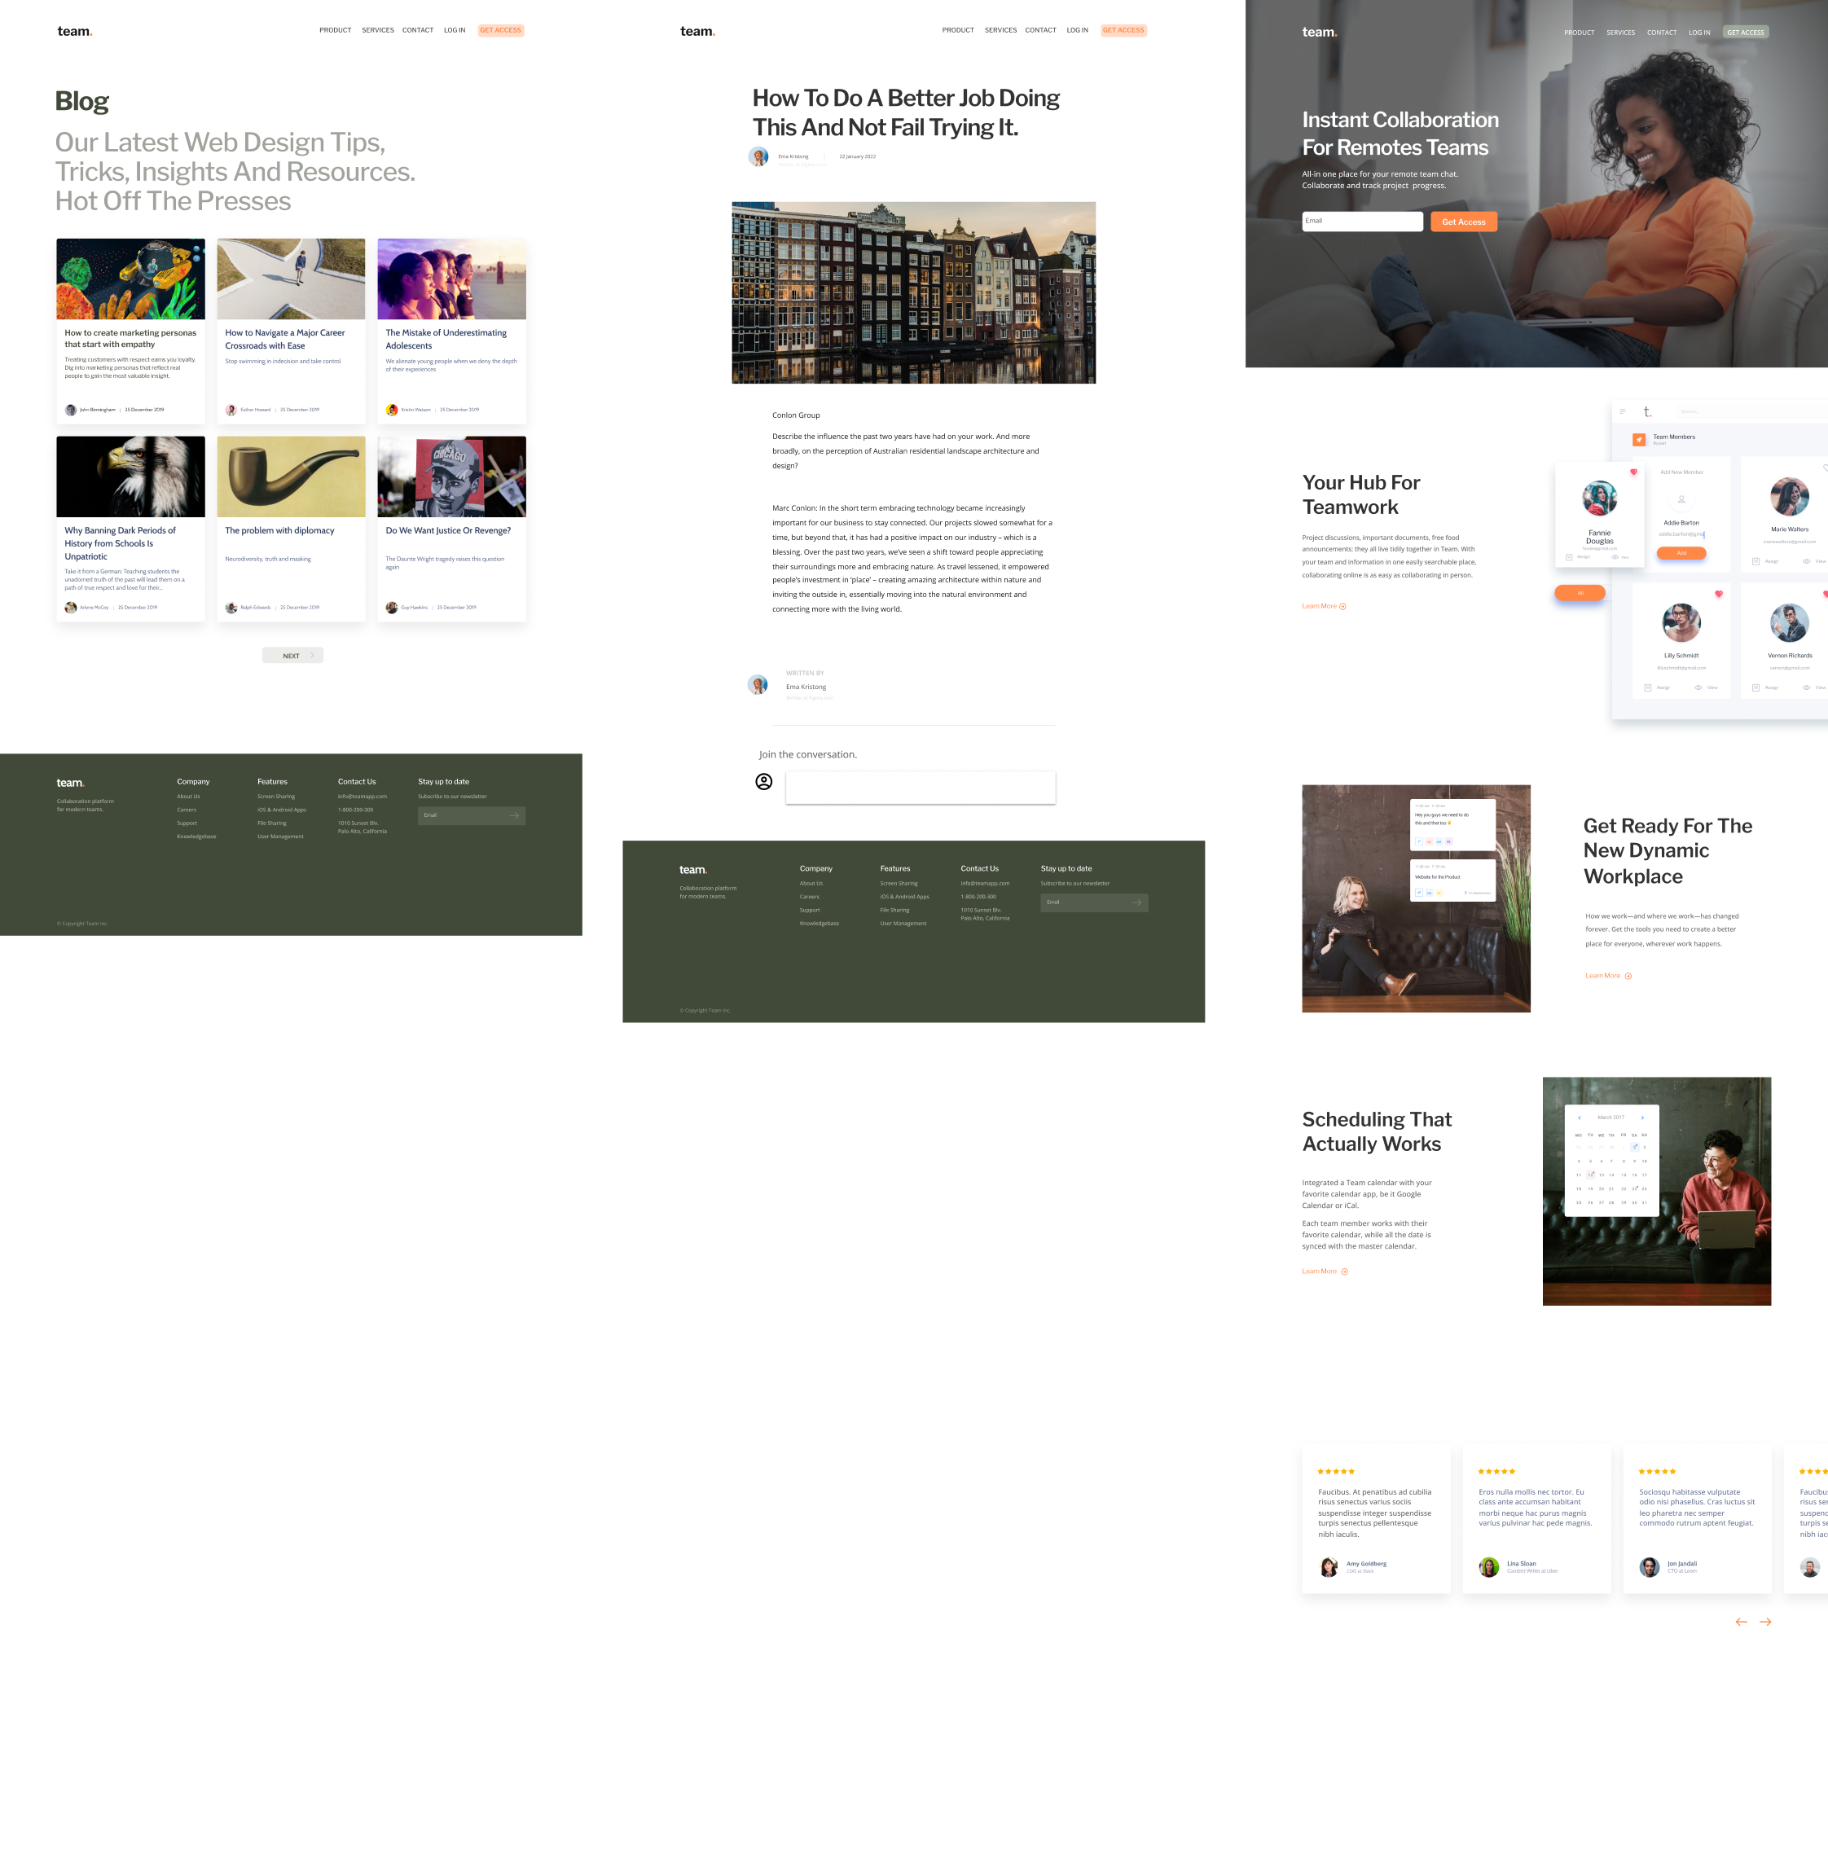Go to the previous month in the March 2017 calendar
Viewport: 1828px width, 1862px height.
1580,1118
